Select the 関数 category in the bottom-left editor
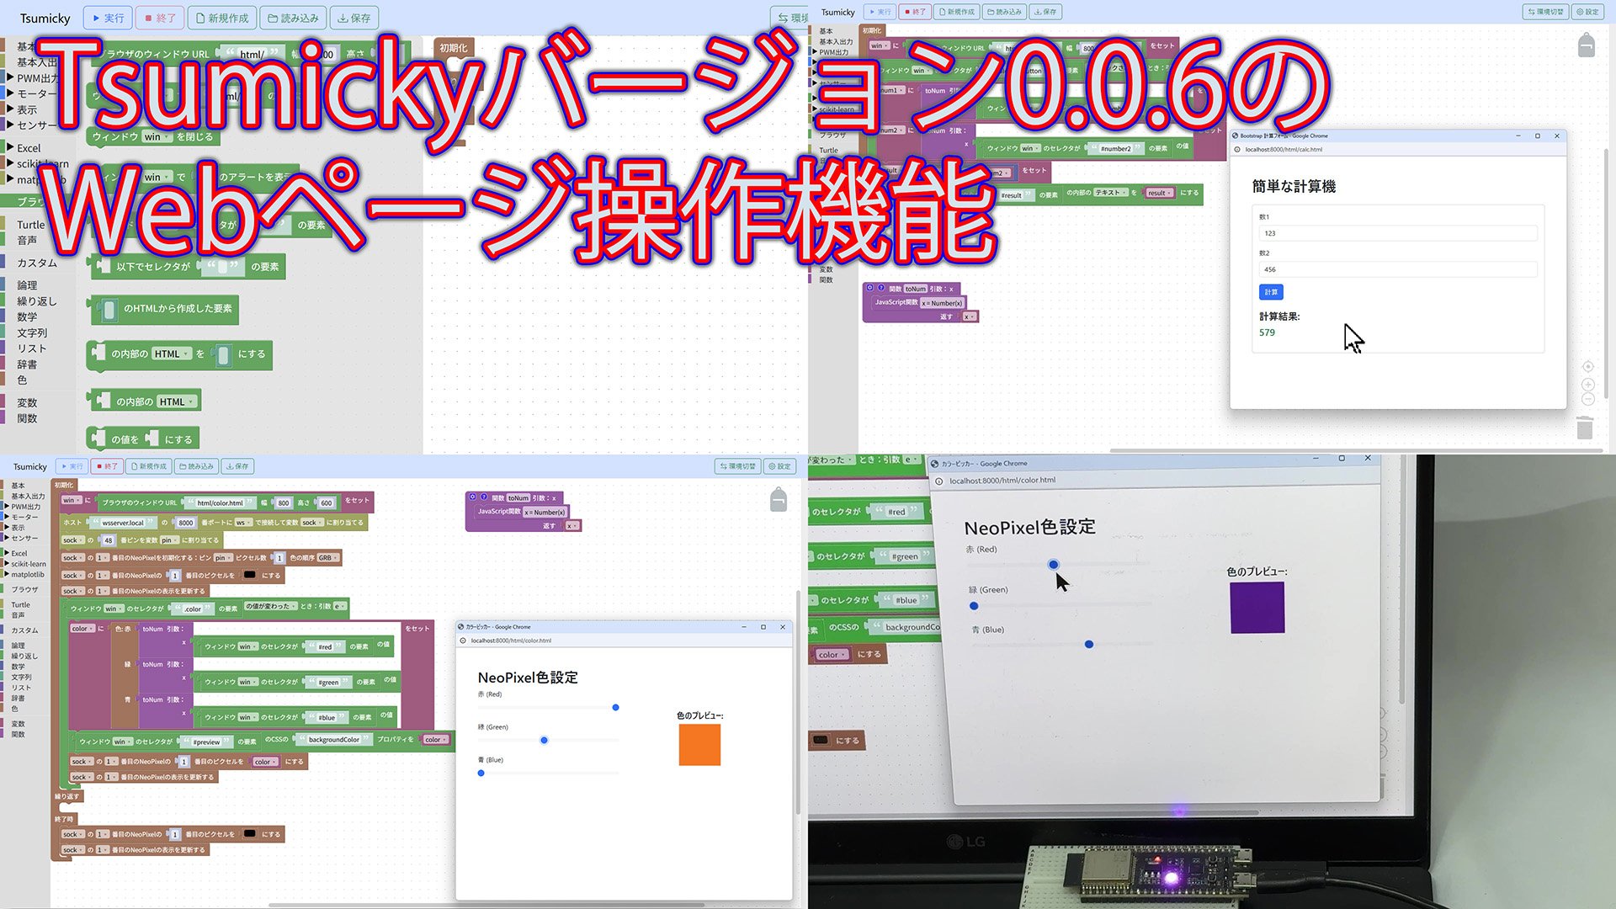Image resolution: width=1616 pixels, height=909 pixels. (18, 735)
